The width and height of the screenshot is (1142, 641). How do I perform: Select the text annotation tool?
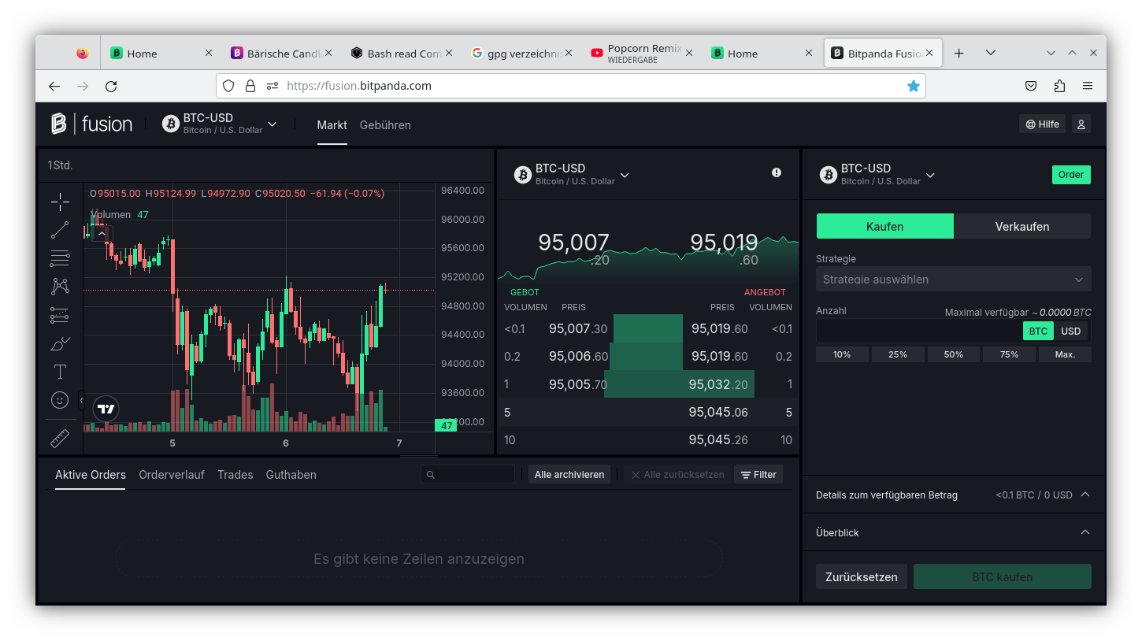(x=60, y=372)
